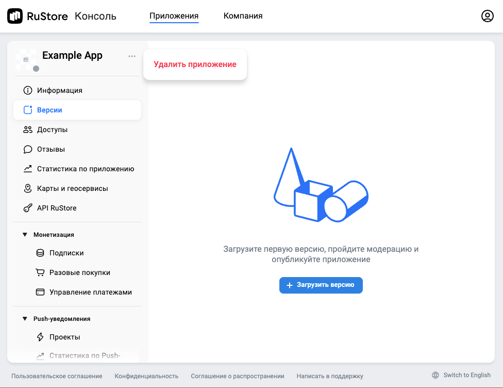503x388 pixels.
Task: Collapse the Push-уведомления section
Action: coord(25,319)
